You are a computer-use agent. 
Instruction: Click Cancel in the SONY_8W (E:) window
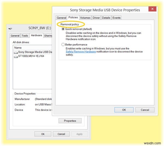pos(61,134)
